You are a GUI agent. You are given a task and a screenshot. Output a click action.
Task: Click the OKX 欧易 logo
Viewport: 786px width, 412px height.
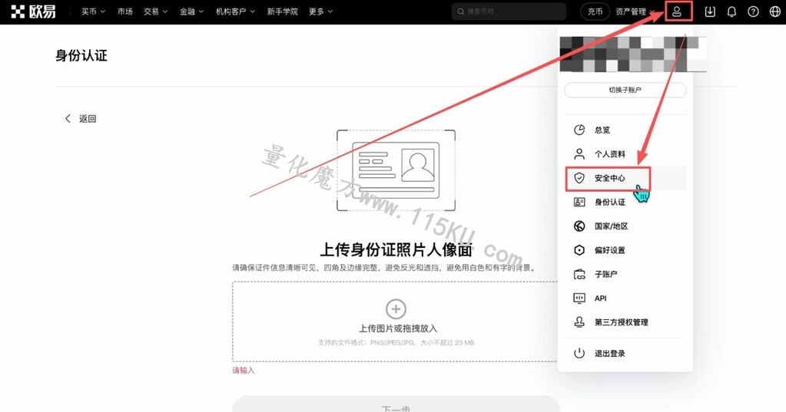(x=33, y=11)
